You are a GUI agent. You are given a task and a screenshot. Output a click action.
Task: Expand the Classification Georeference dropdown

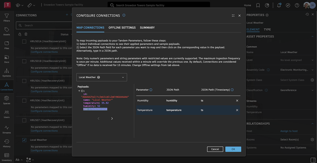coord(312,90)
